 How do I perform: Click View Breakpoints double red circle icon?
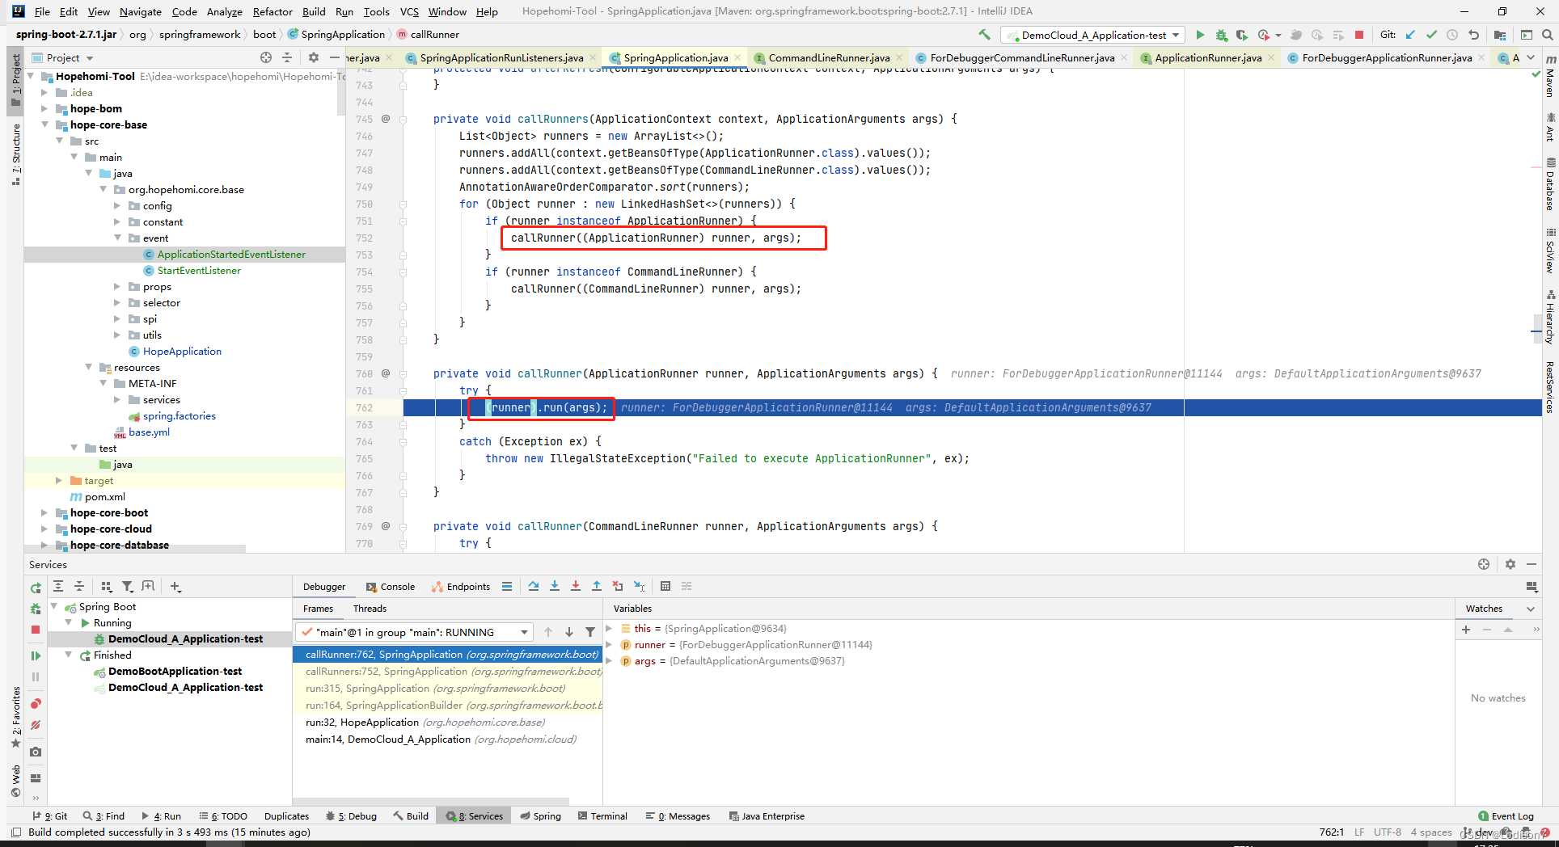coord(36,704)
